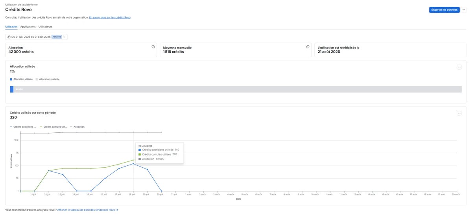Click the 10 k label on the Y axis

coord(17,140)
